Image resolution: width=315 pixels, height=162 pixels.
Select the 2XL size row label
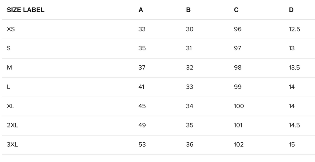point(13,125)
